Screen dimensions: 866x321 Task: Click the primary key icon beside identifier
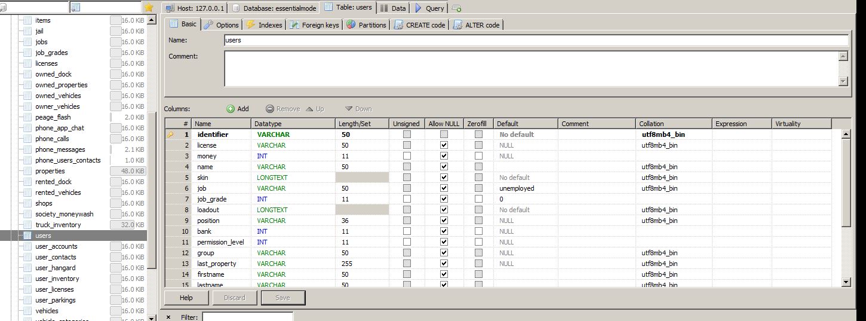(170, 134)
